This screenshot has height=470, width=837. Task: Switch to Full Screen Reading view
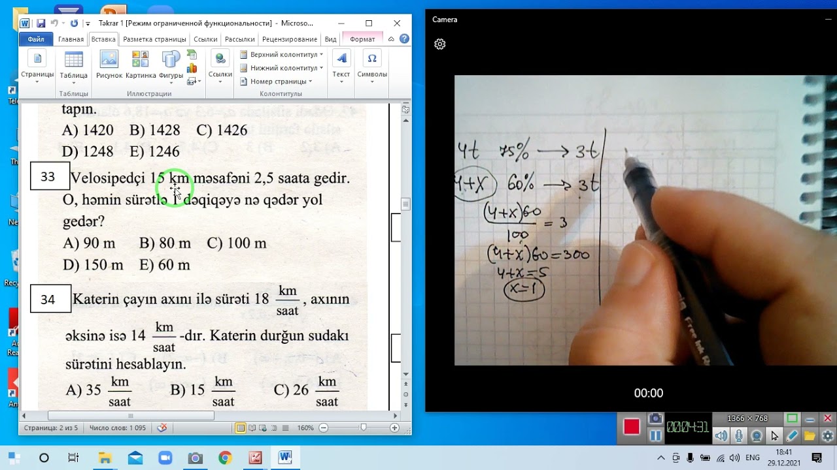tap(252, 428)
